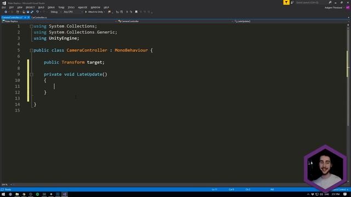Click the Save toolbar icon
The height and width of the screenshot is (197, 351).
pyautogui.click(x=28, y=12)
